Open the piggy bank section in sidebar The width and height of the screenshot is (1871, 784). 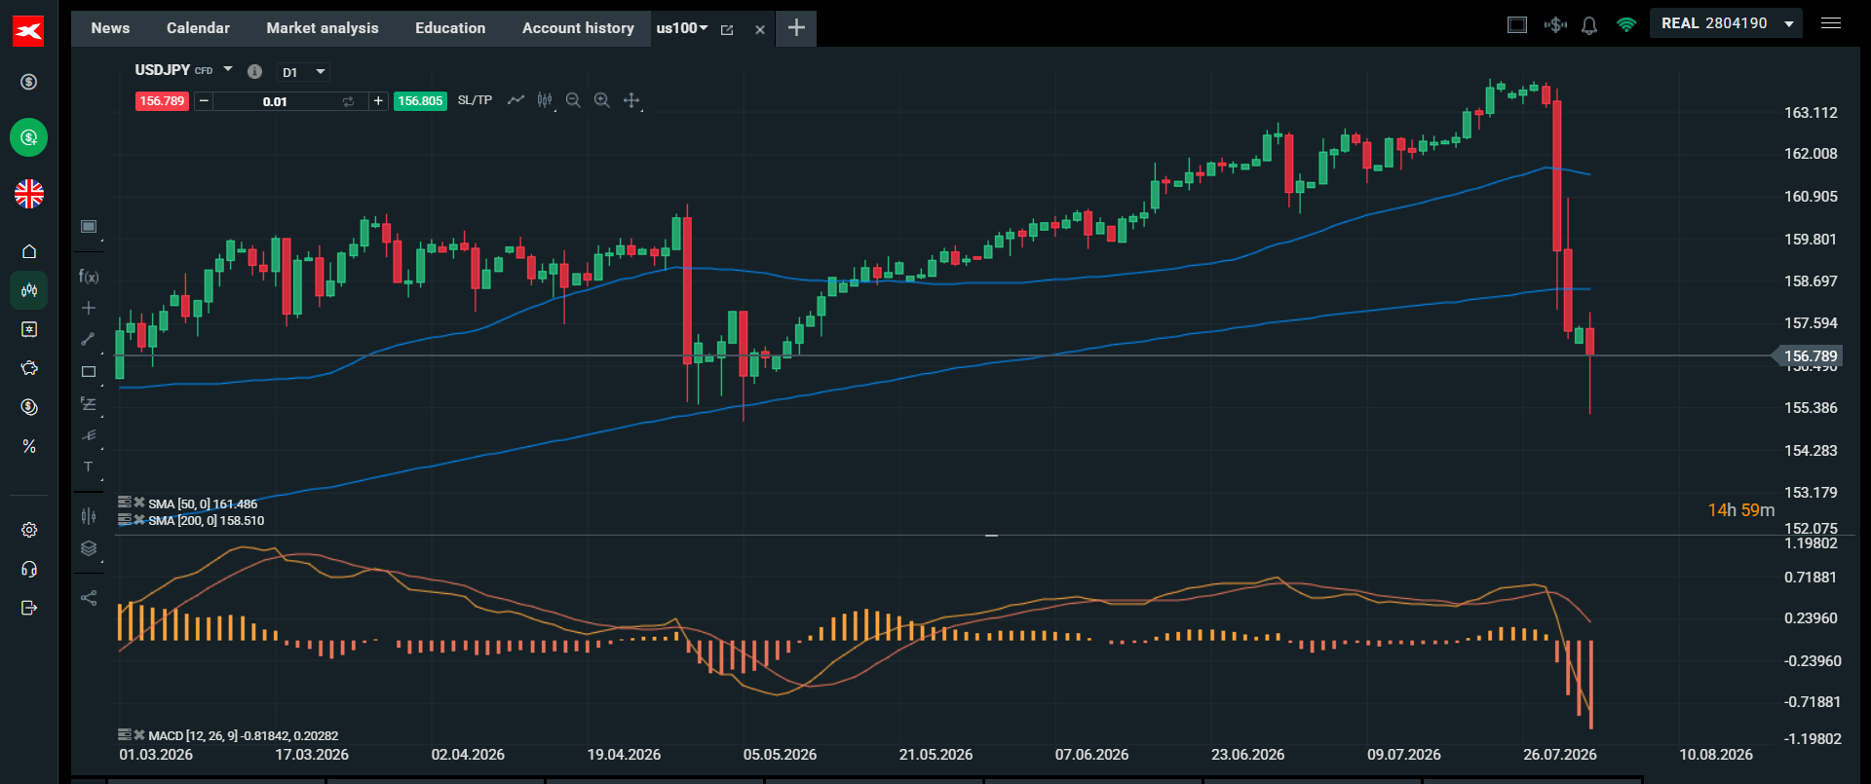pos(29,367)
